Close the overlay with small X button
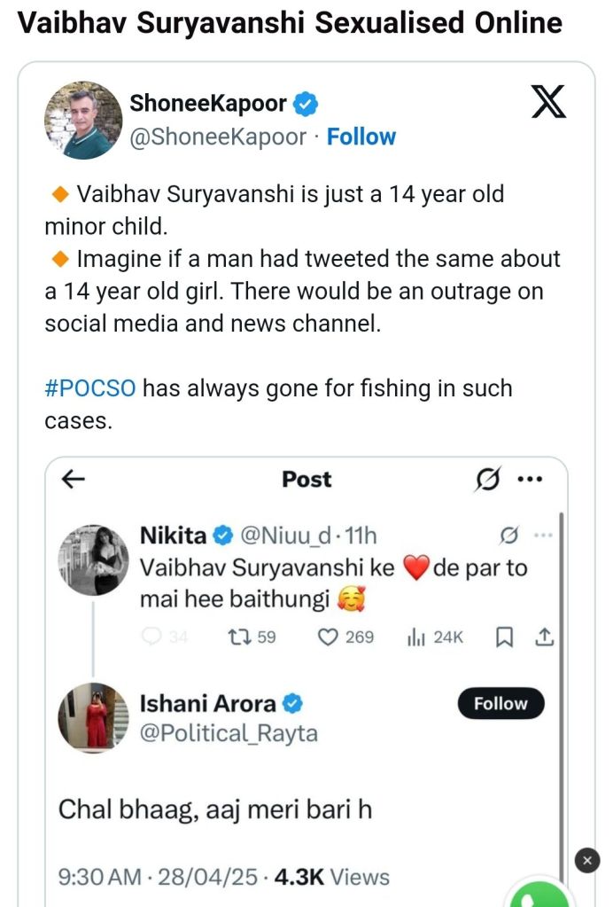 [587, 859]
